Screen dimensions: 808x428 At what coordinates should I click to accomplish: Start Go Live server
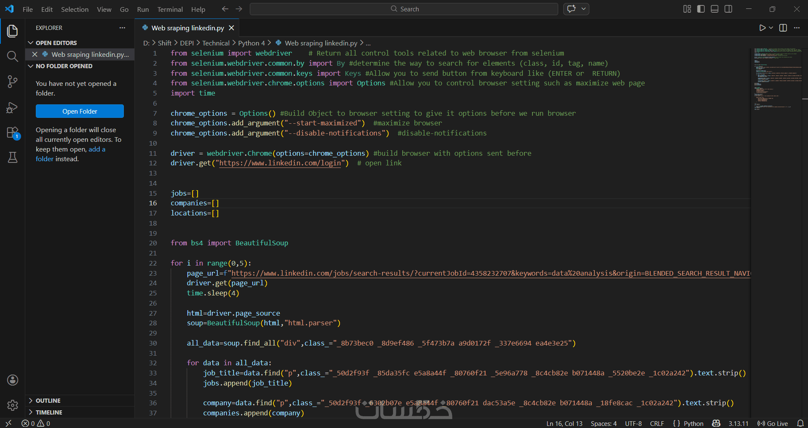tap(773, 423)
